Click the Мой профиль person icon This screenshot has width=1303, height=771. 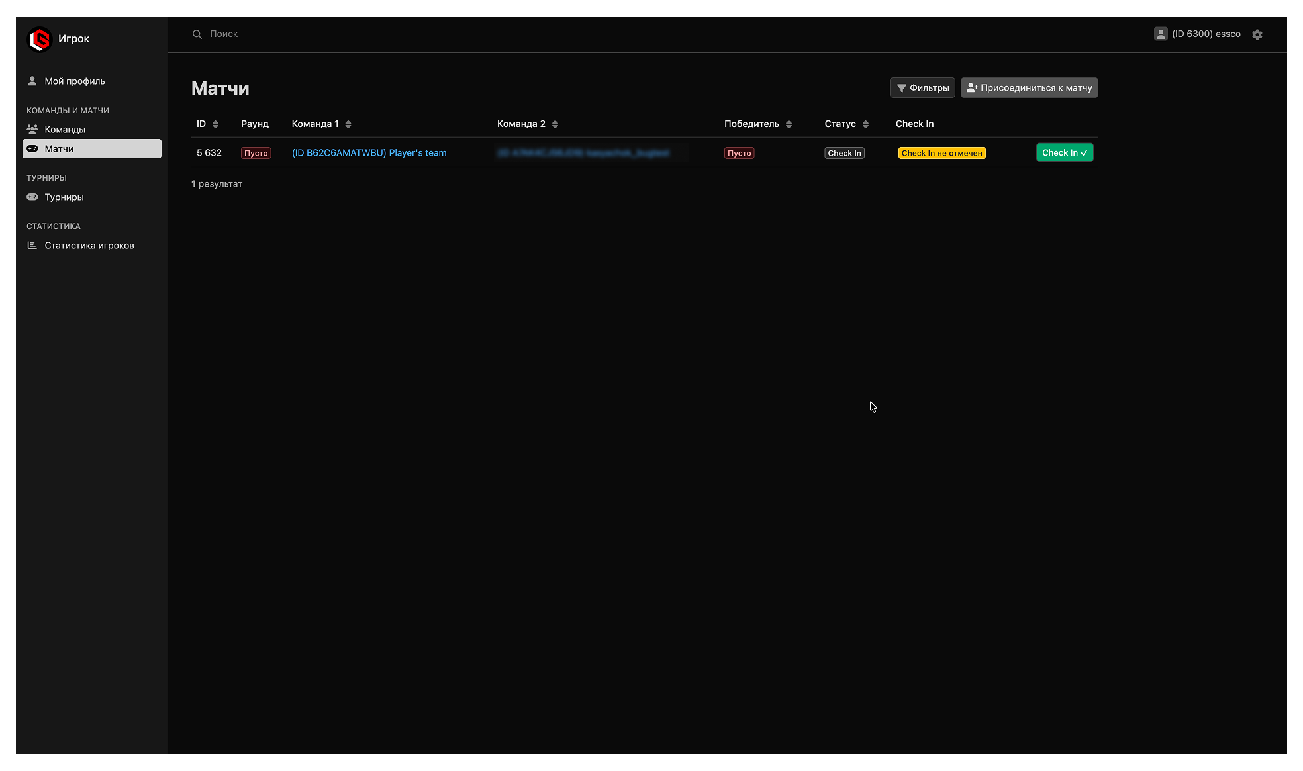coord(32,81)
